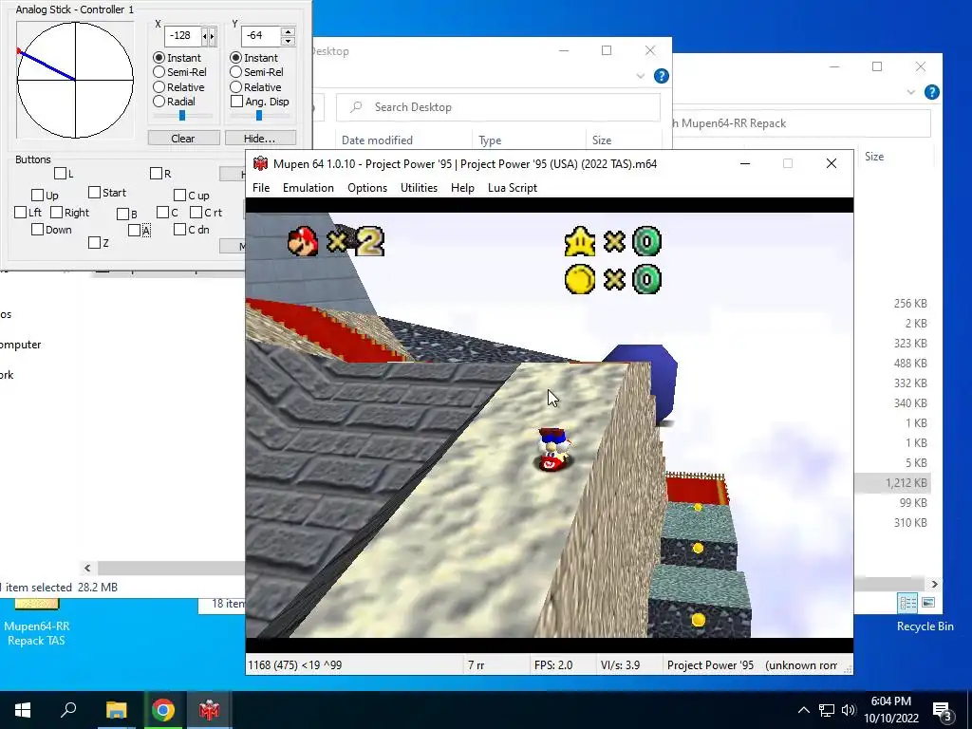Open help icon in Desktop explorer window

tap(662, 76)
